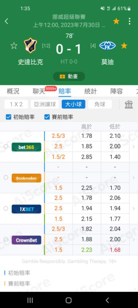This screenshot has width=138, height=308.
Task: Expand the bet365 odds row chevron
Action: 134,147
